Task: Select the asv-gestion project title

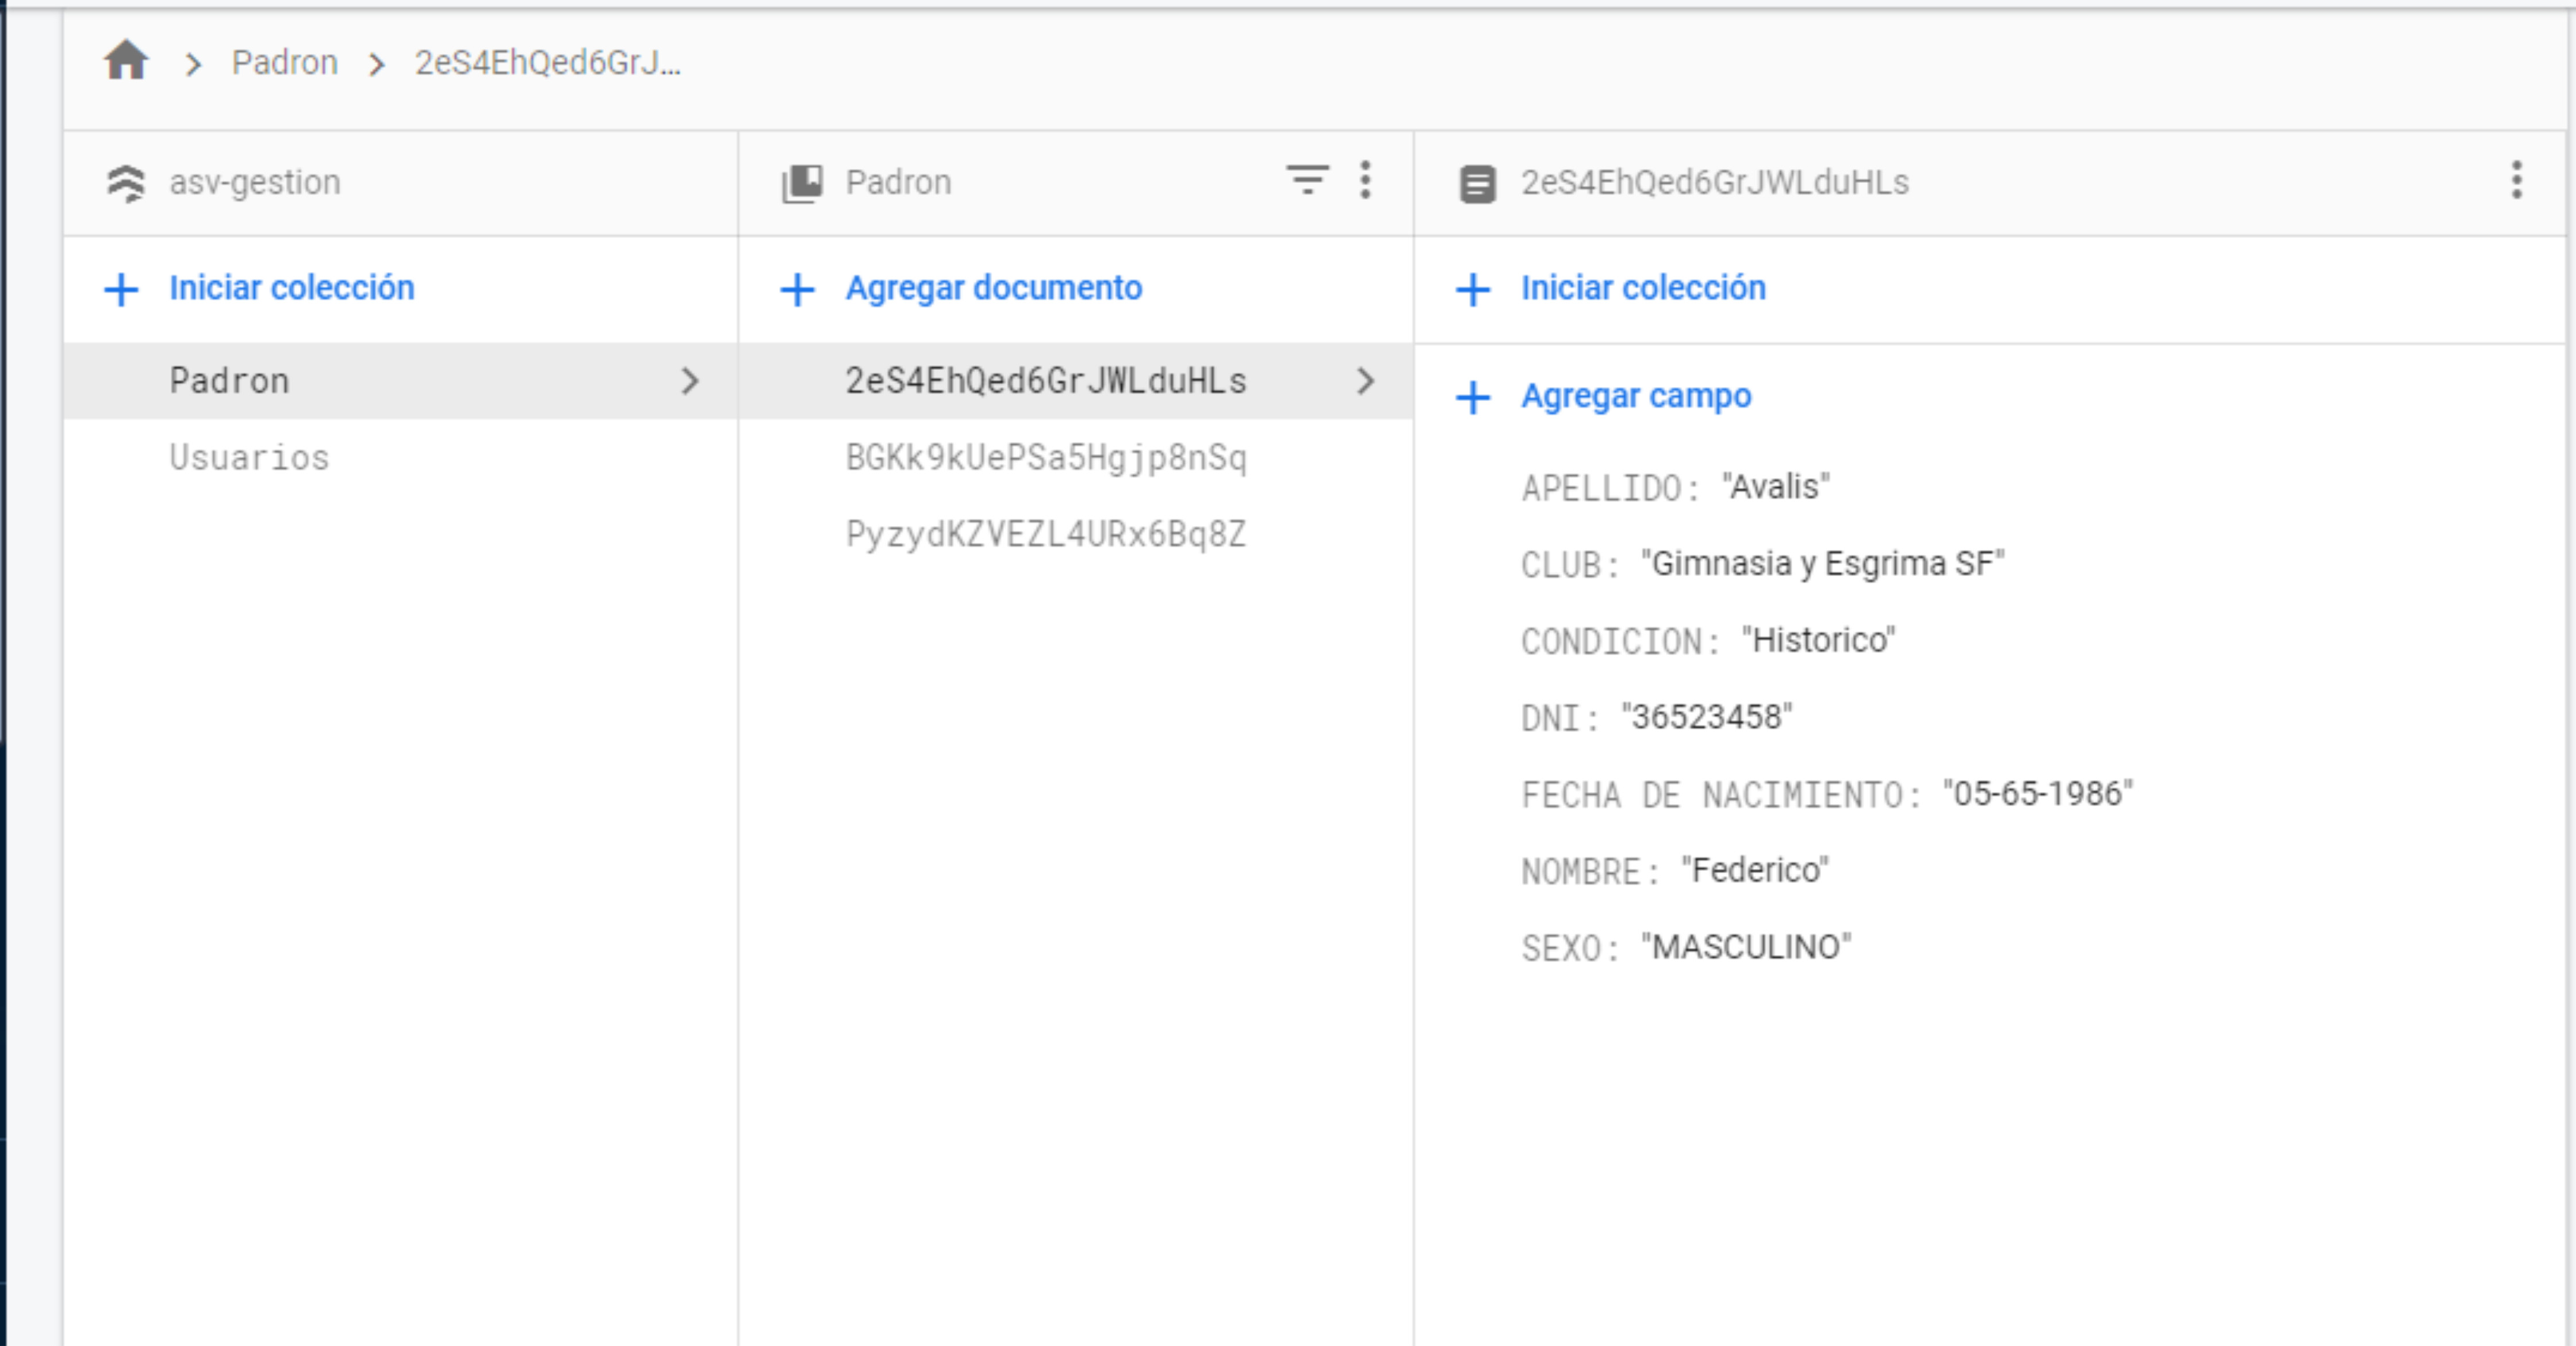Action: [x=255, y=183]
